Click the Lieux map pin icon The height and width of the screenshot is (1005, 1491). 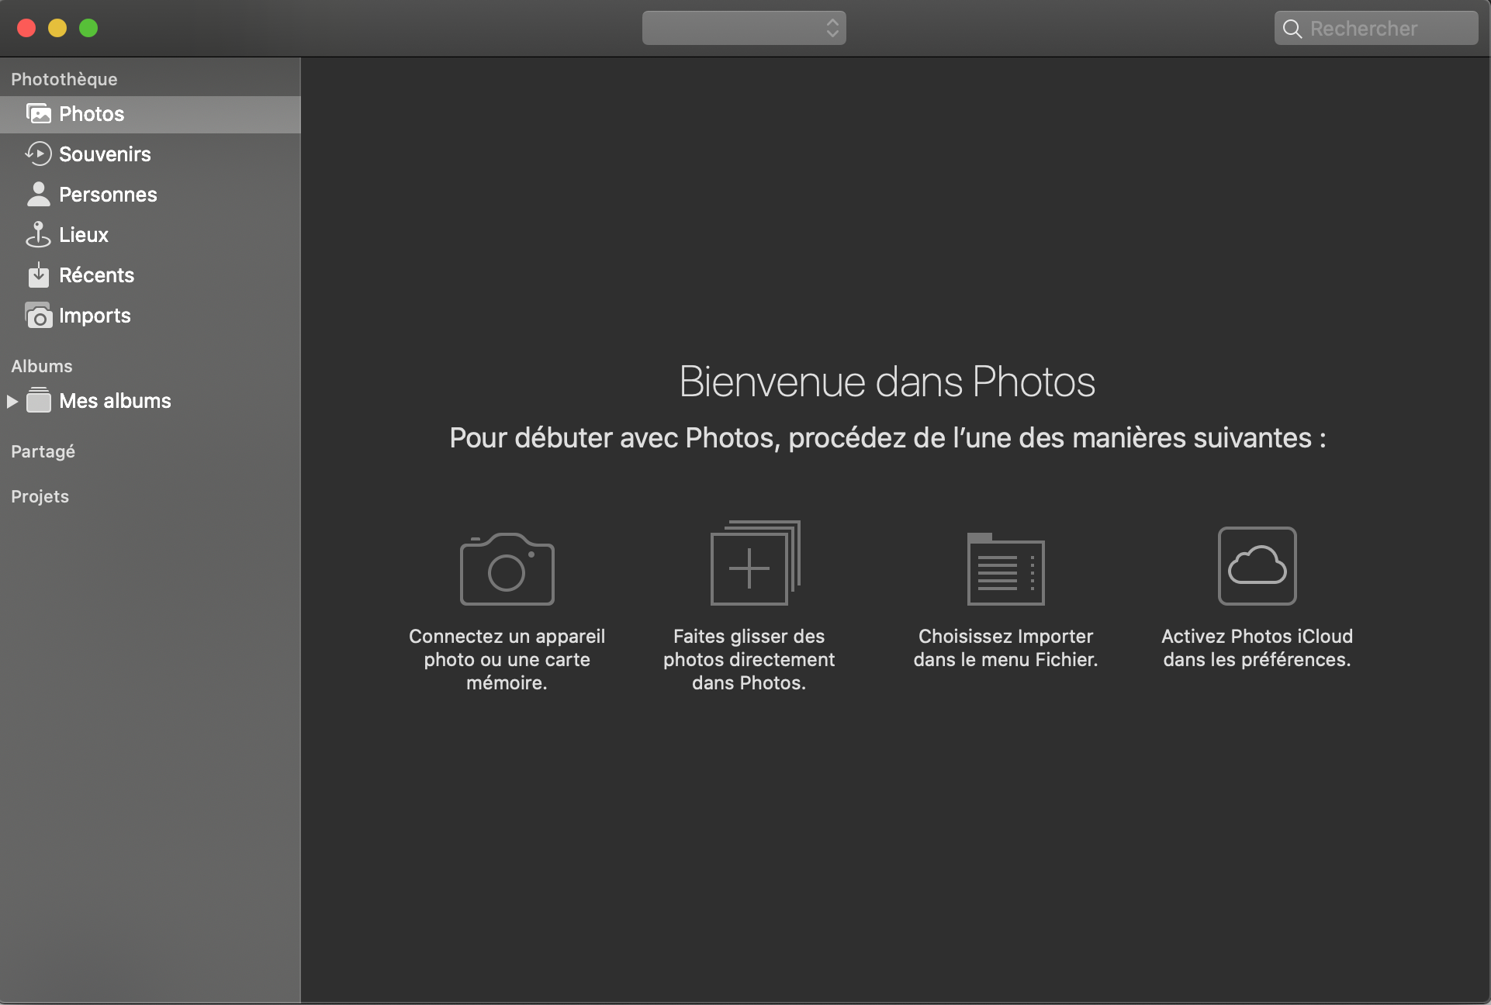(38, 235)
